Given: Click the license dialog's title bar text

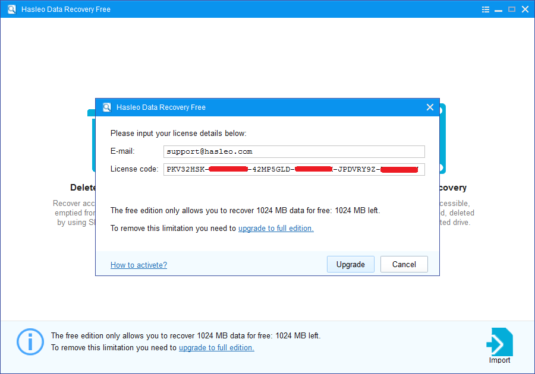Looking at the screenshot, I should pyautogui.click(x=161, y=107).
